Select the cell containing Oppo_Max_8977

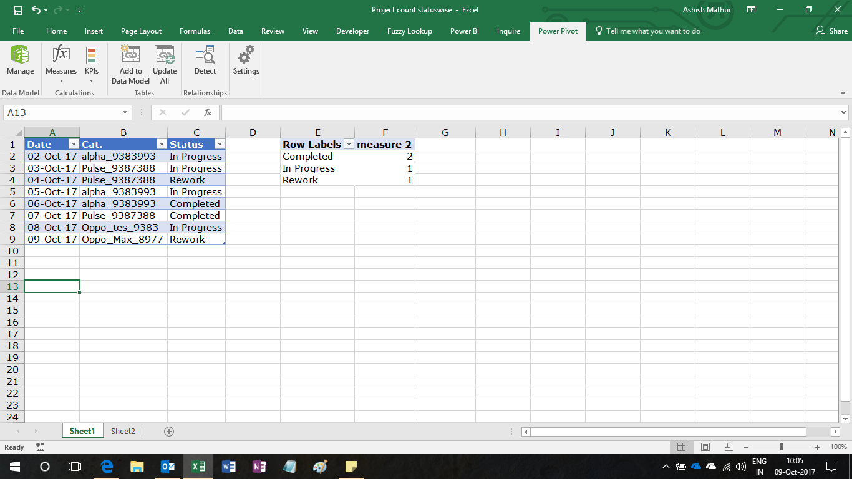[x=123, y=239]
